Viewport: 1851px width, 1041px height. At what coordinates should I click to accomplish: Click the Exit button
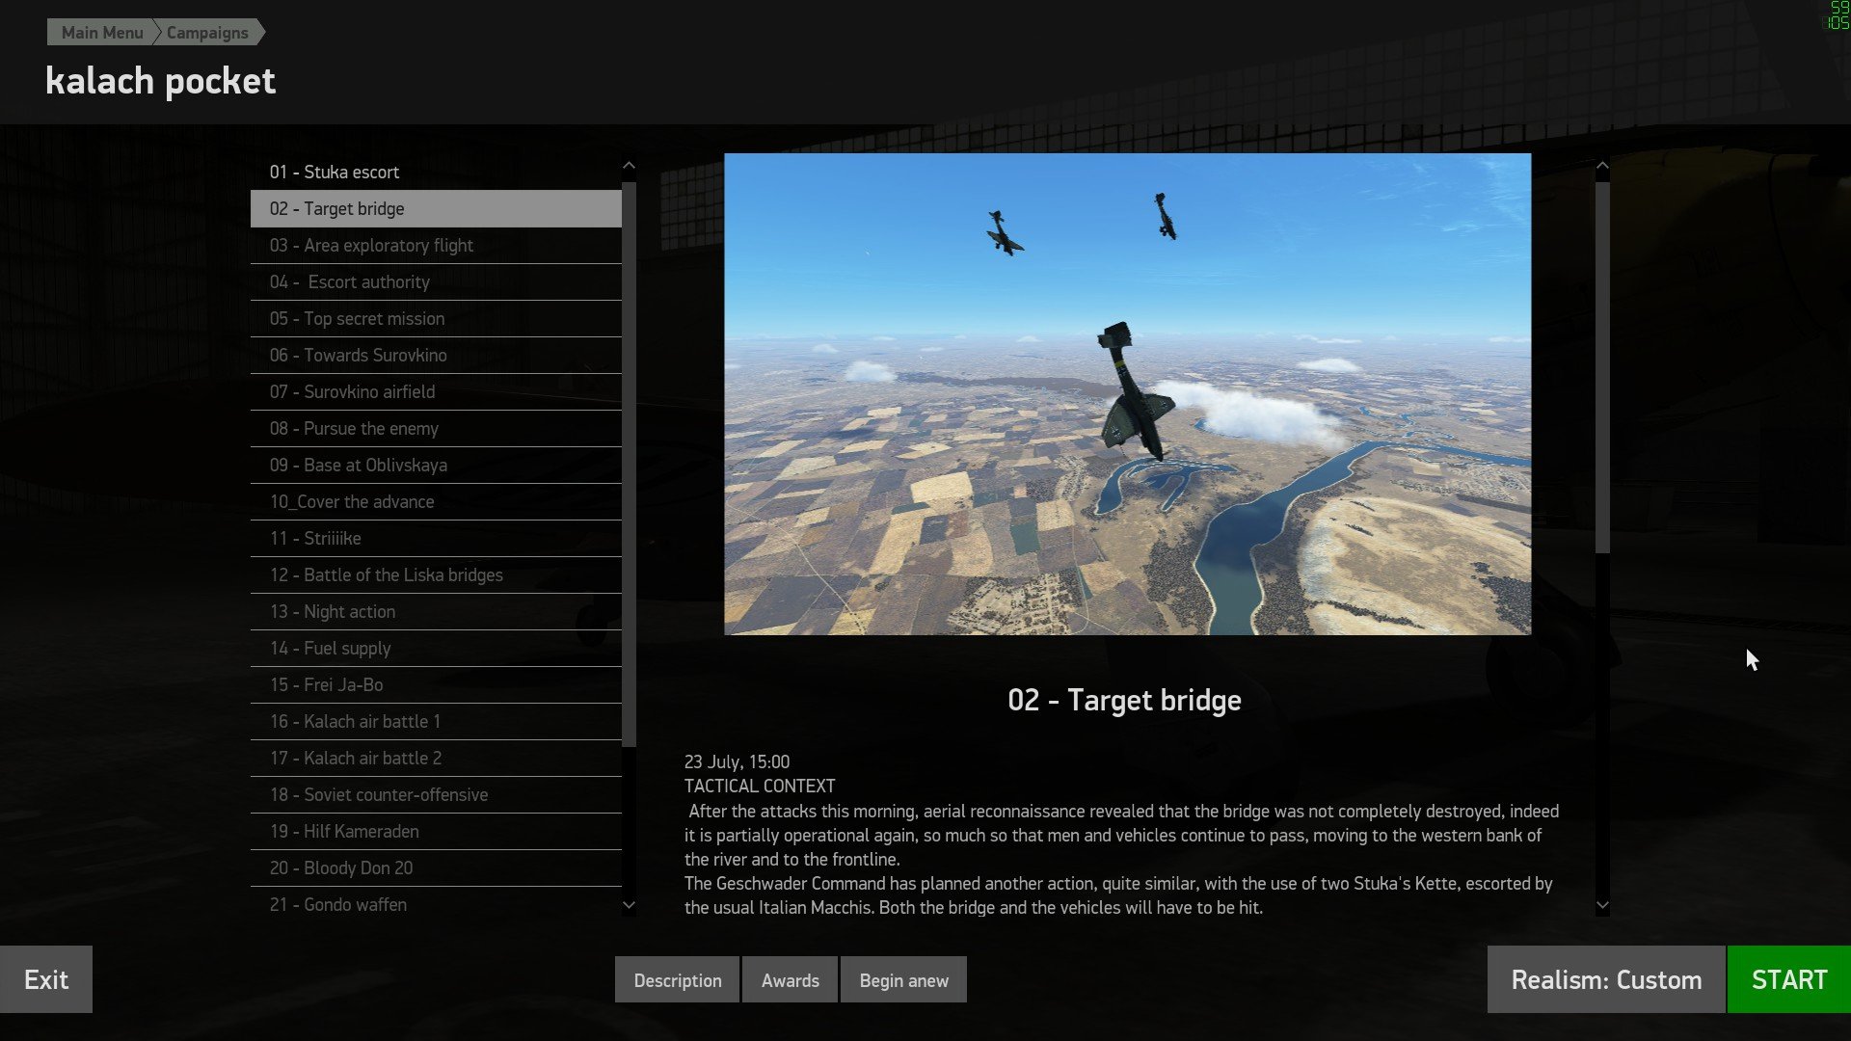(46, 979)
